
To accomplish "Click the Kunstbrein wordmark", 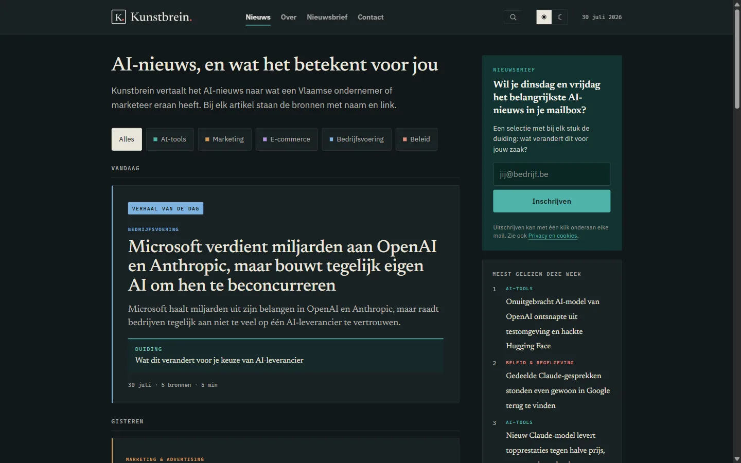I will pyautogui.click(x=161, y=17).
